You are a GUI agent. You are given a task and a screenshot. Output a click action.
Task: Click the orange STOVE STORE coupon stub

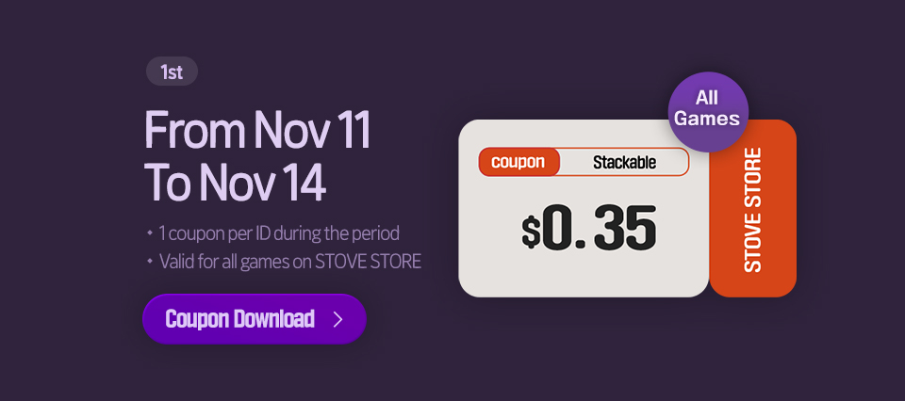752,208
